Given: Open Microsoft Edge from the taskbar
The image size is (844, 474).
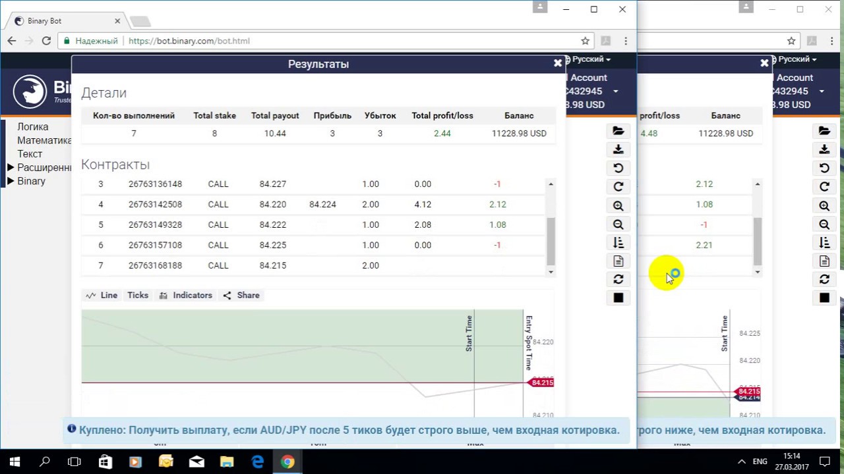Looking at the screenshot, I should (x=257, y=462).
